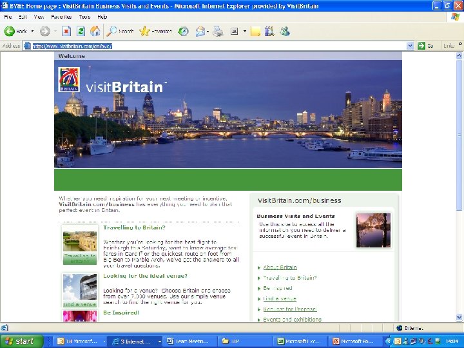Screen dimensions: 464x348
Task: Open Edit button dropdown arrow
Action: click(x=245, y=31)
